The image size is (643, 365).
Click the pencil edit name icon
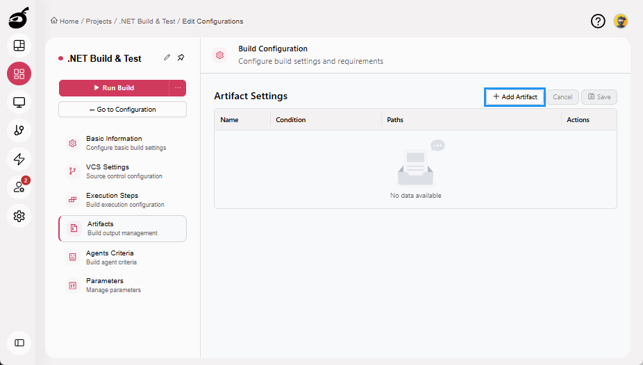pyautogui.click(x=167, y=58)
